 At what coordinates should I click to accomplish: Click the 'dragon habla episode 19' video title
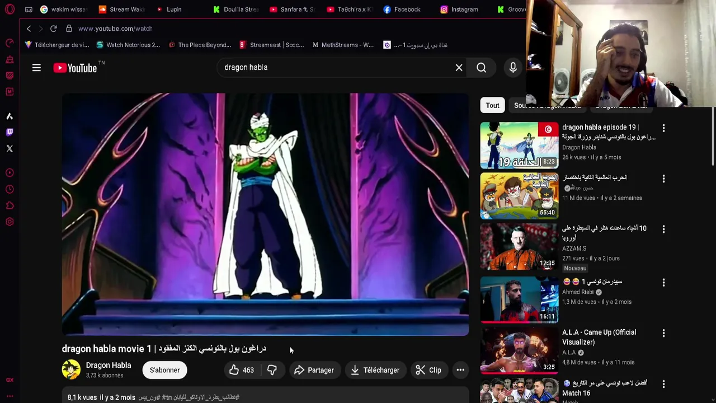click(609, 132)
